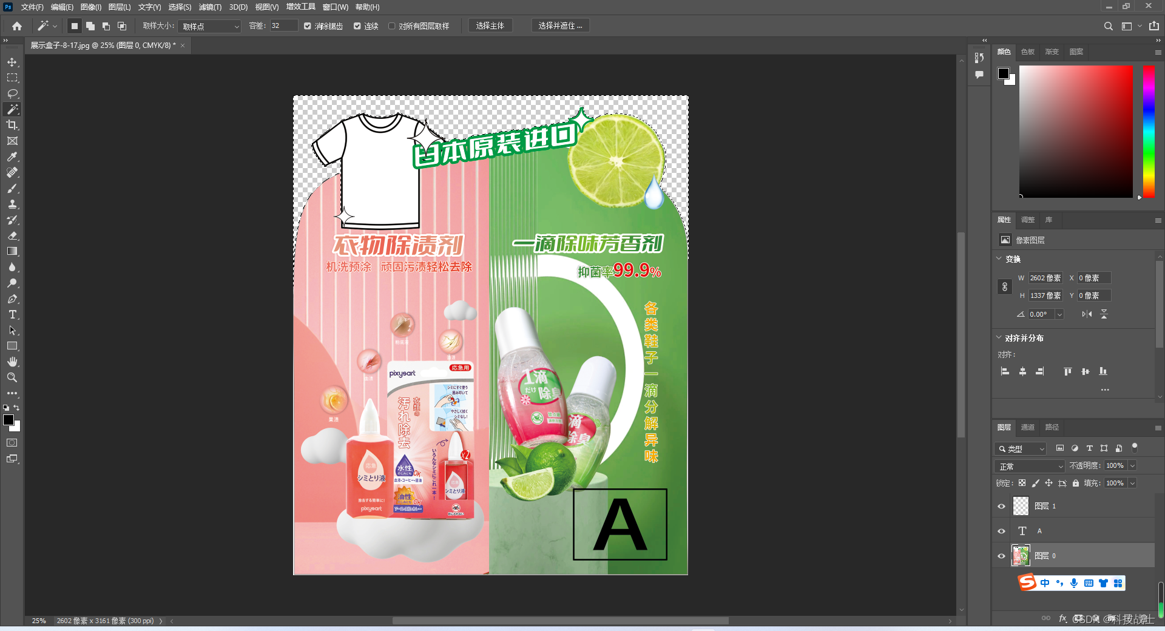
Task: Select the Spot Healing Brush tool
Action: coord(12,172)
